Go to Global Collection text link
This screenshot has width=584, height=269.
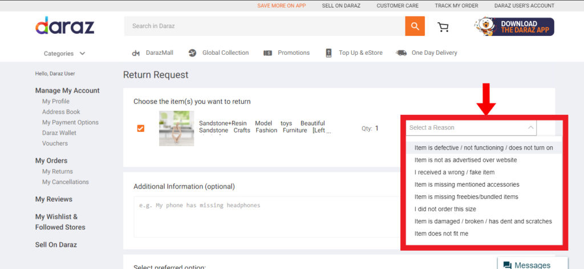coord(225,53)
